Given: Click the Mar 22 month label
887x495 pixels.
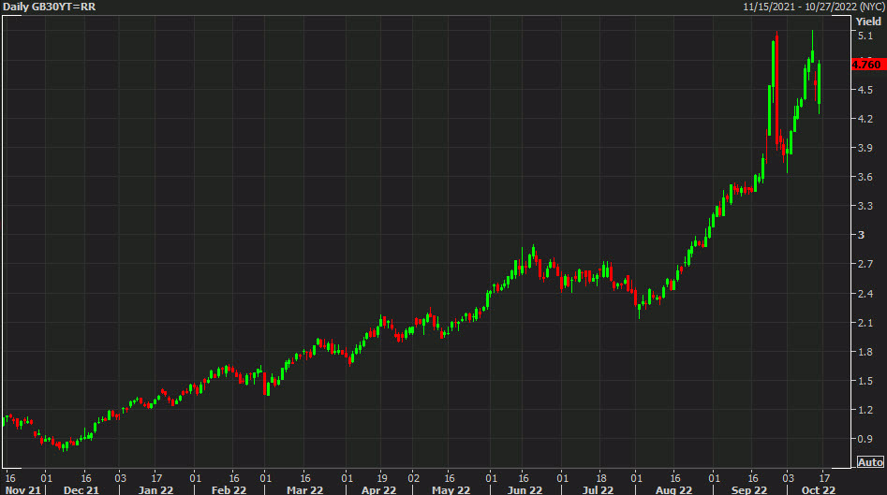Looking at the screenshot, I should [x=304, y=490].
